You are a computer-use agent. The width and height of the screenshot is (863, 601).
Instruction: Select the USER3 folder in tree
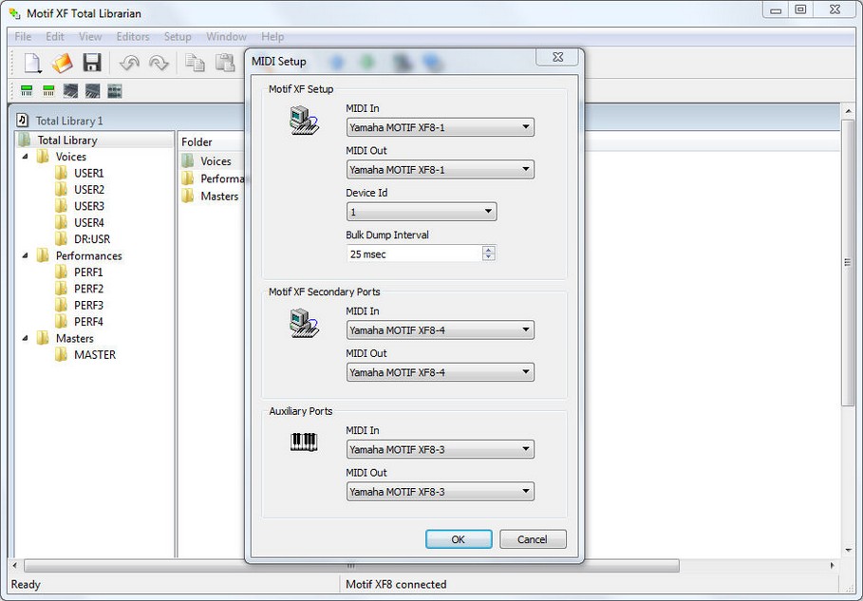click(x=88, y=206)
